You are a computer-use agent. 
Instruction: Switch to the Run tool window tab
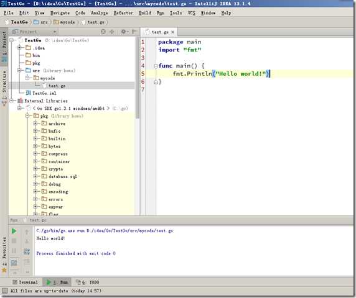click(57, 282)
